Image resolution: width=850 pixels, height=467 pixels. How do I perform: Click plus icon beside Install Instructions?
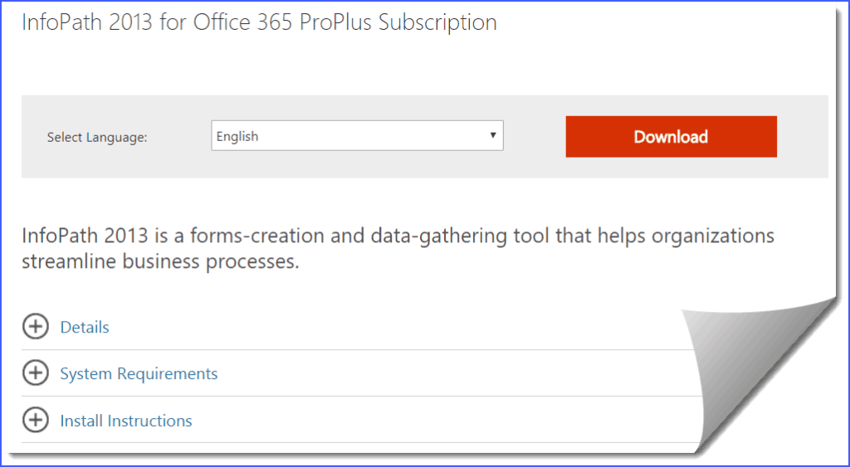(35, 421)
